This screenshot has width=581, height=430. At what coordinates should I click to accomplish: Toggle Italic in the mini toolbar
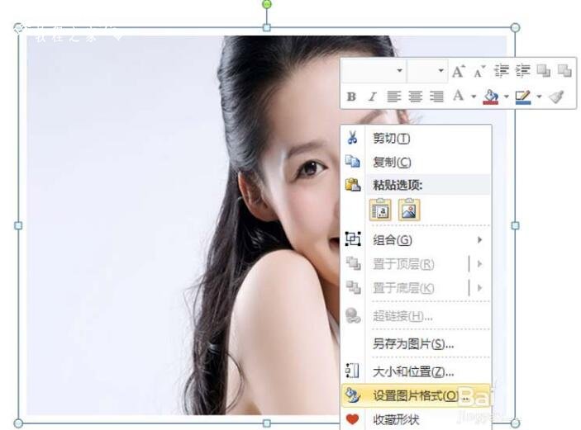click(372, 97)
